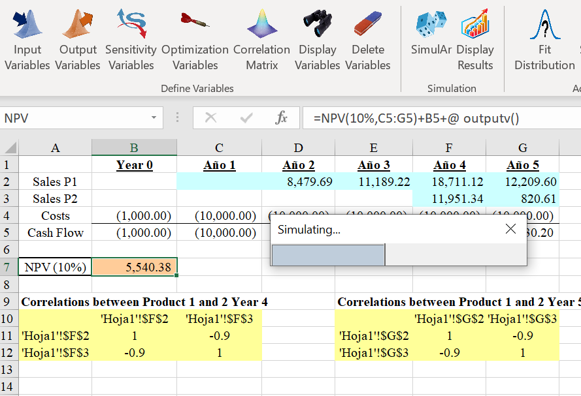The width and height of the screenshot is (581, 396).
Task: Select the column B header
Action: click(134, 148)
